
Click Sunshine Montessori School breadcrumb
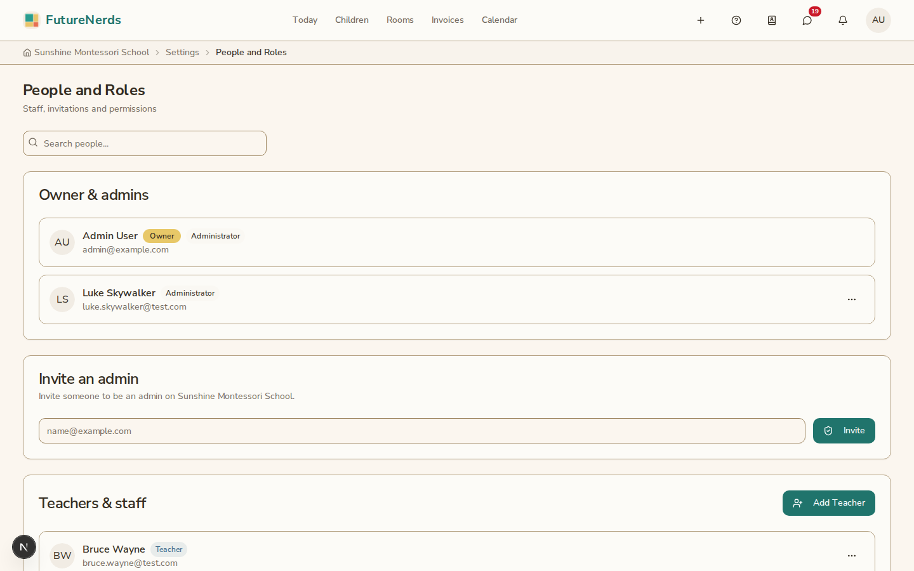[91, 53]
